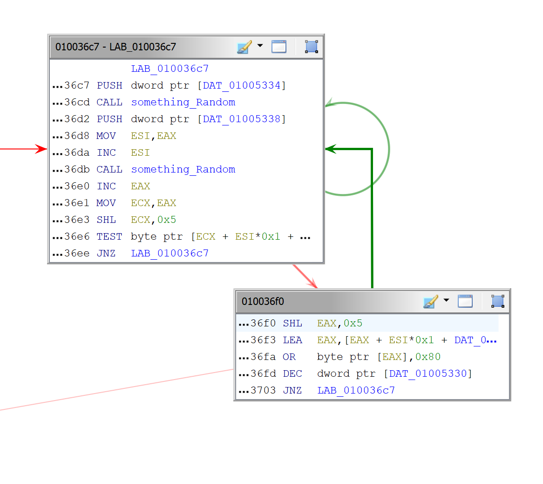Click the PUSH mnemonic at address 36d2
The width and height of the screenshot is (543, 484).
pos(109,119)
